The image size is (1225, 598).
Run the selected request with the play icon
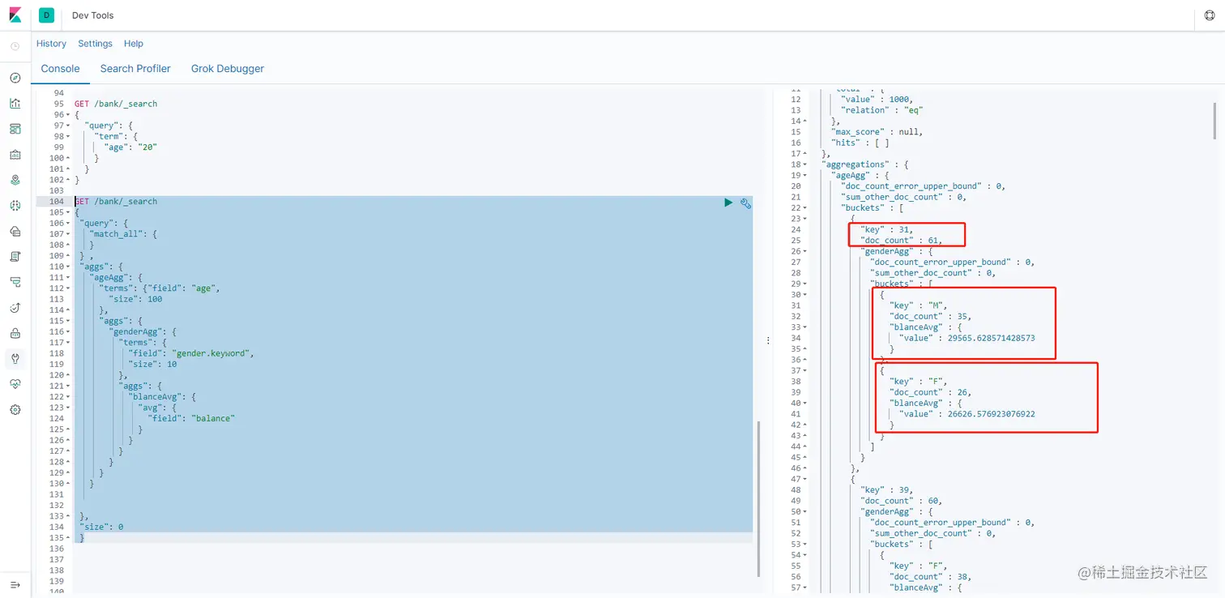click(728, 203)
